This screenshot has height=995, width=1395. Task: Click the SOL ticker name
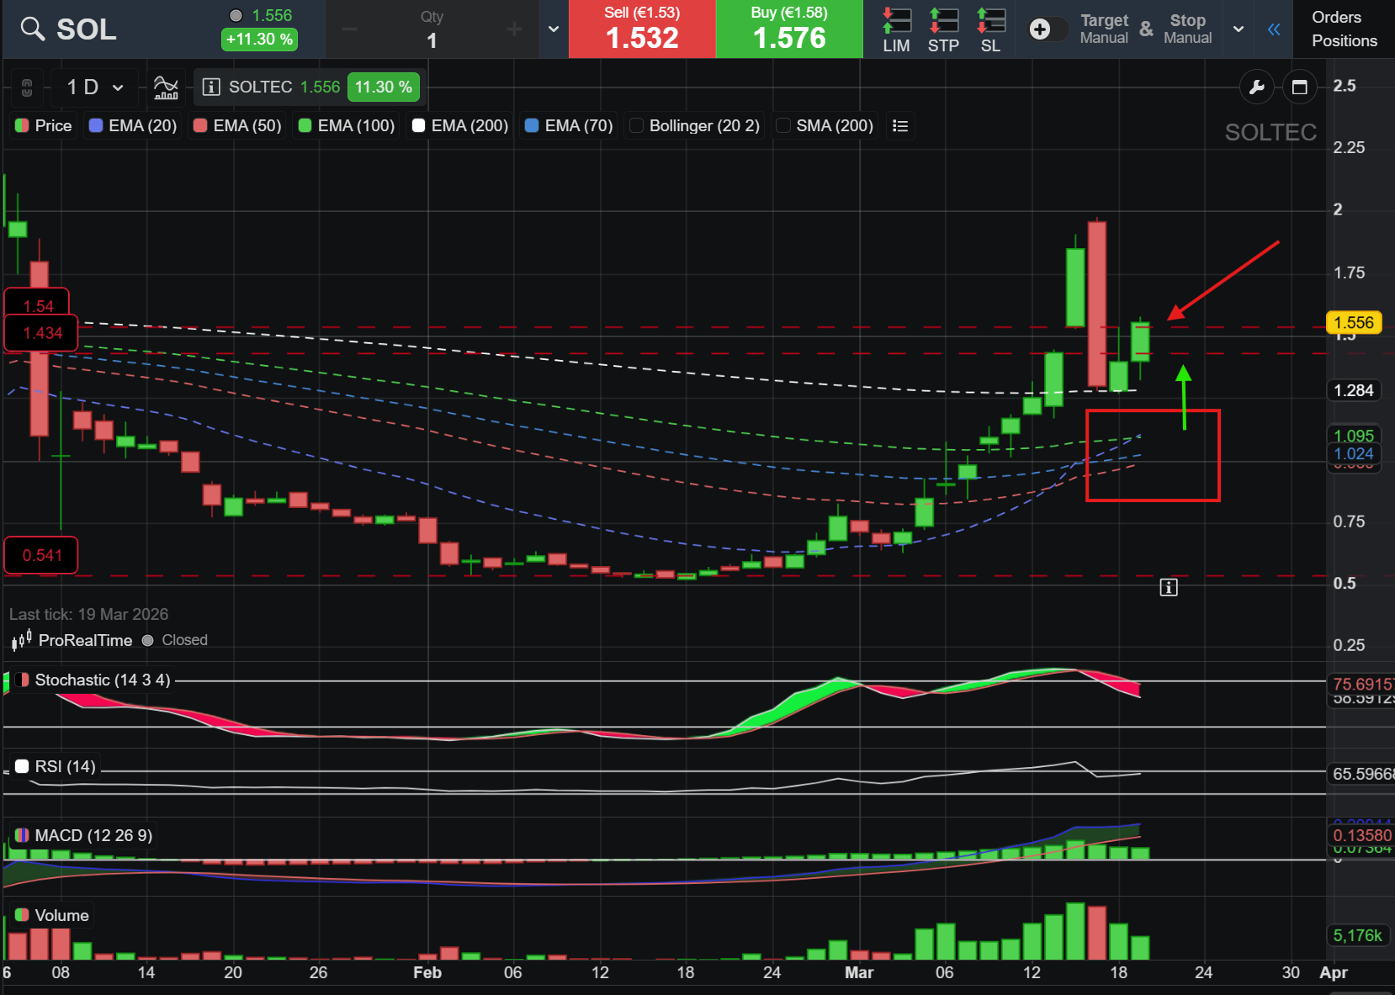(87, 29)
